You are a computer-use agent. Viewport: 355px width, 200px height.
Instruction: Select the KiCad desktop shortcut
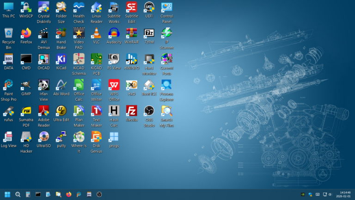point(61,59)
